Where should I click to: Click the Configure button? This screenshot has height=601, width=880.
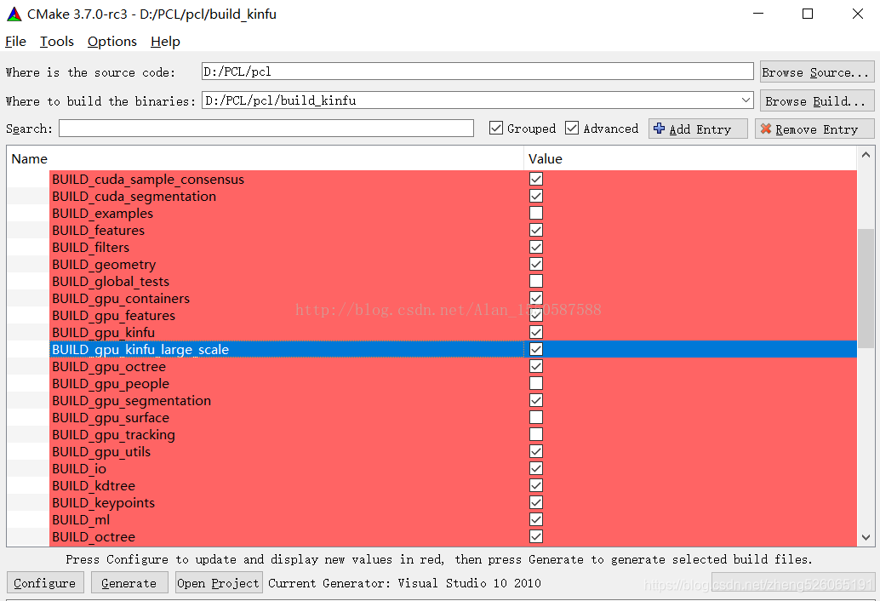click(45, 582)
